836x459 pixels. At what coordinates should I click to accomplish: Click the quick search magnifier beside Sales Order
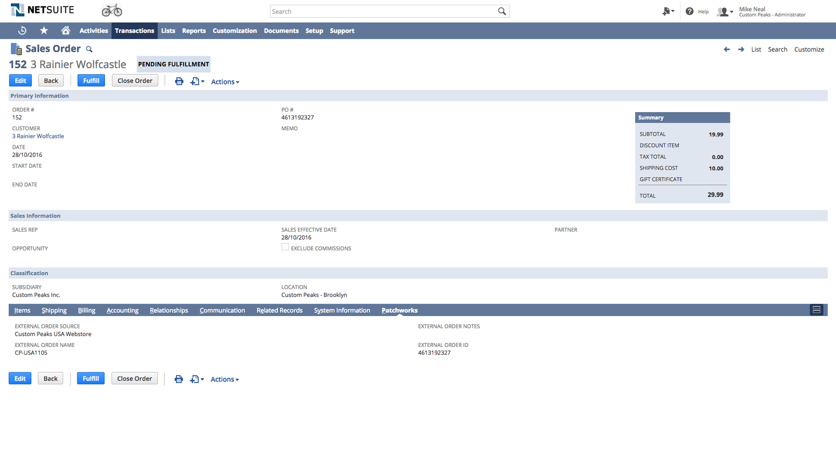click(x=89, y=50)
